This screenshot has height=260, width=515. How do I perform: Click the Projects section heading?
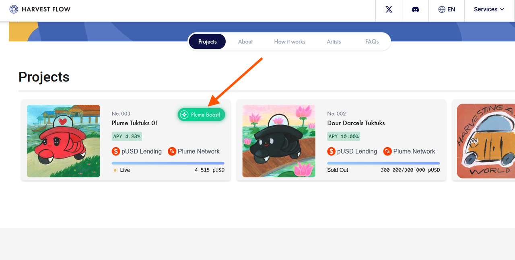coord(44,77)
